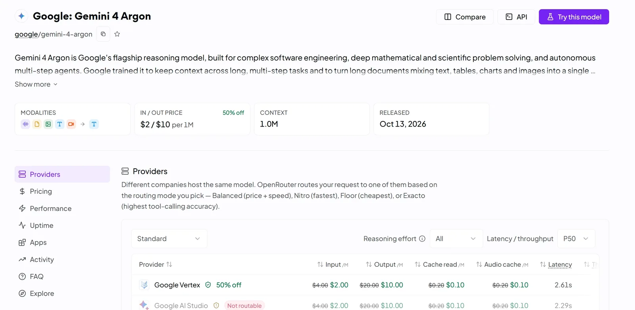Click the Oct 13, 2026 release date
The width and height of the screenshot is (635, 310).
(x=403, y=124)
